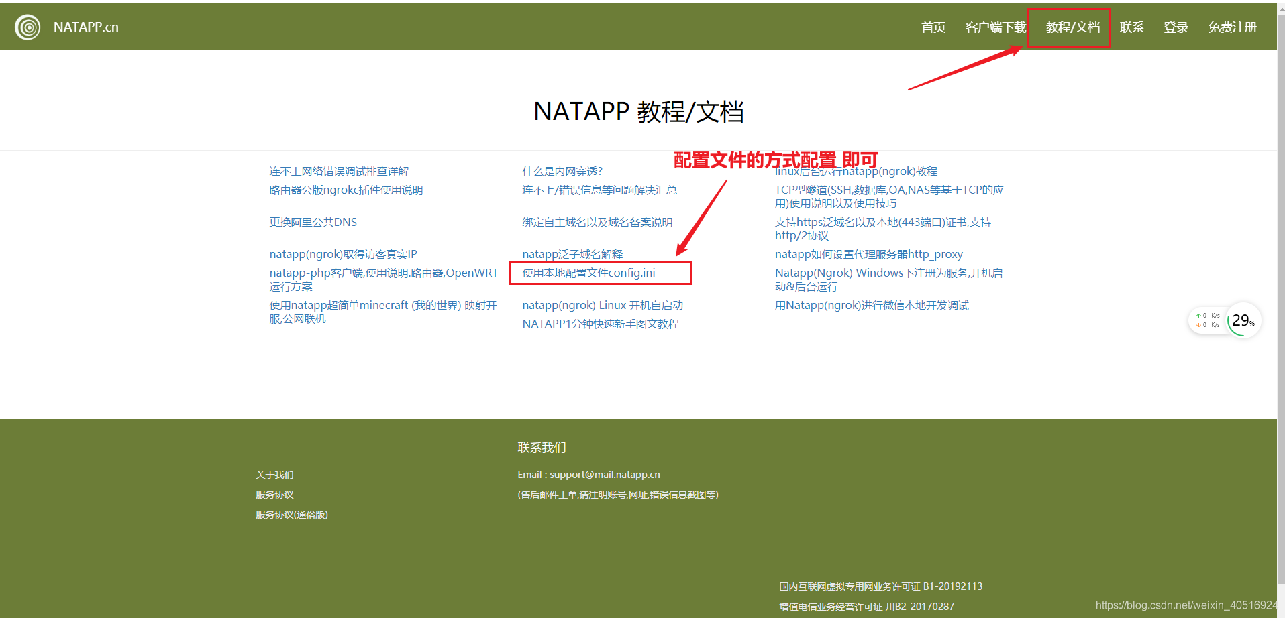Click the 售后邮件工单 note text
1285x618 pixels.
point(618,495)
